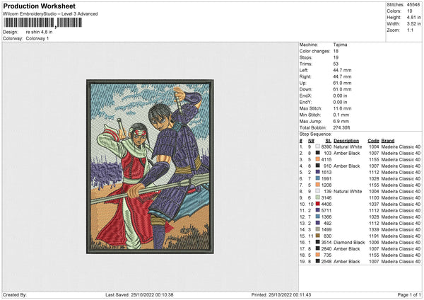Click code 1100 in stop 9
Screen dimensions: 424x300
point(374,197)
